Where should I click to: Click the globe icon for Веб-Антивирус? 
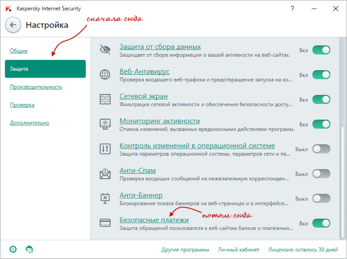pos(105,74)
